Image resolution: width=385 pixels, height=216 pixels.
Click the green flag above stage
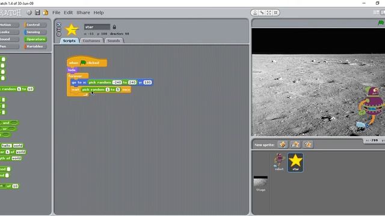point(381,23)
